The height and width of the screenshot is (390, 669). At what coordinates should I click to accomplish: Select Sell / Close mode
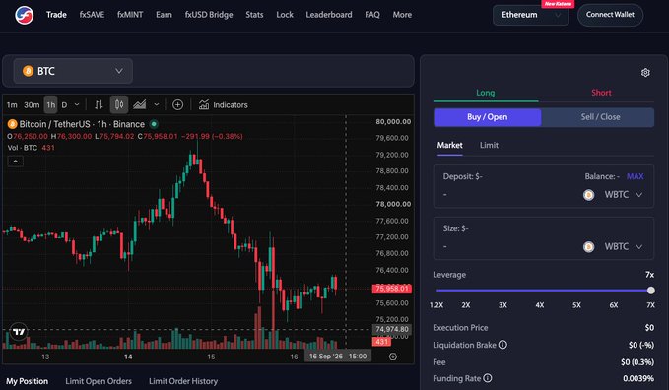click(600, 117)
